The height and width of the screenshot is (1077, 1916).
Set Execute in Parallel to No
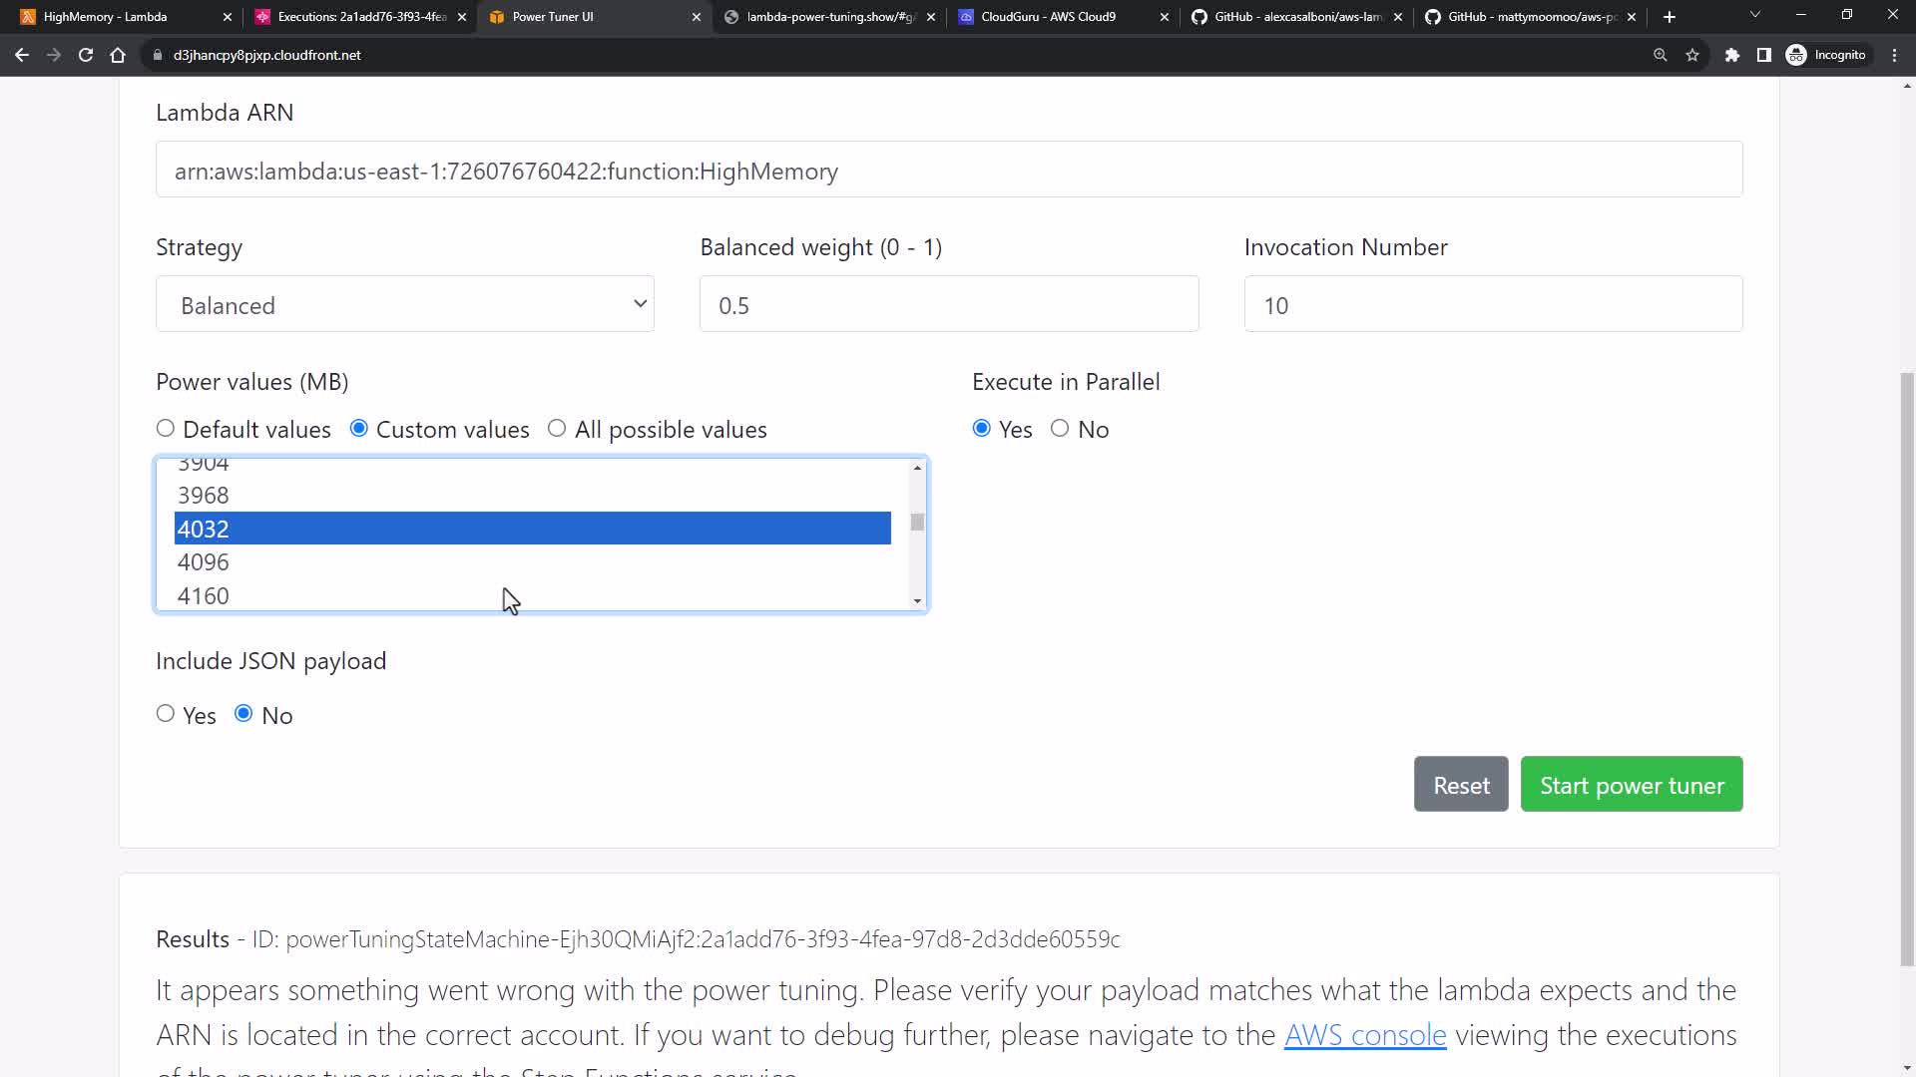(x=1060, y=429)
